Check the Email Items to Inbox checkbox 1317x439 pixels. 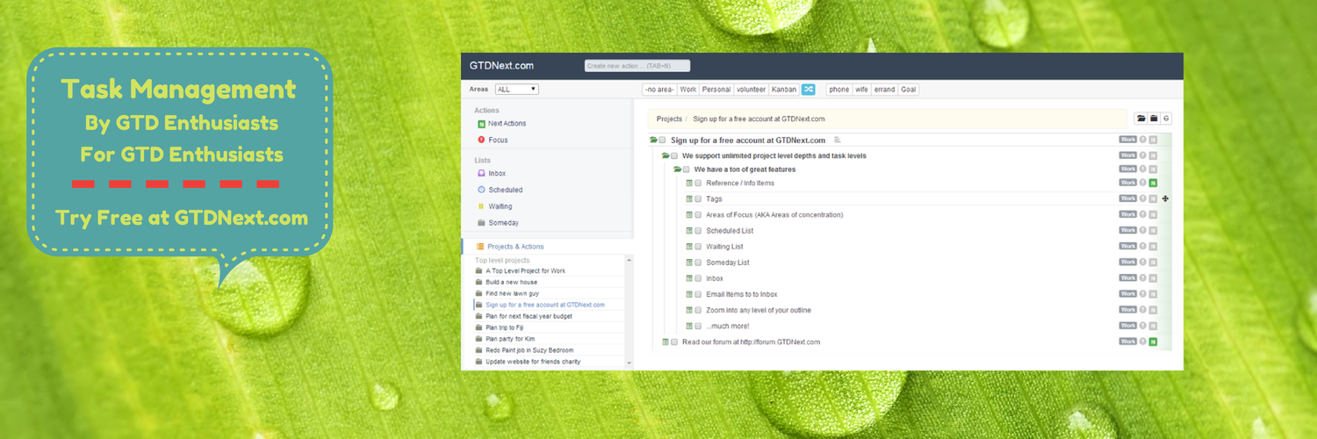pos(699,294)
